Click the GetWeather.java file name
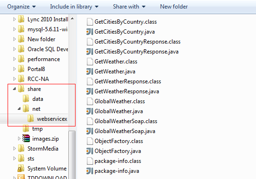Image resolution: width=256 pixels, height=179 pixels. click(115, 72)
